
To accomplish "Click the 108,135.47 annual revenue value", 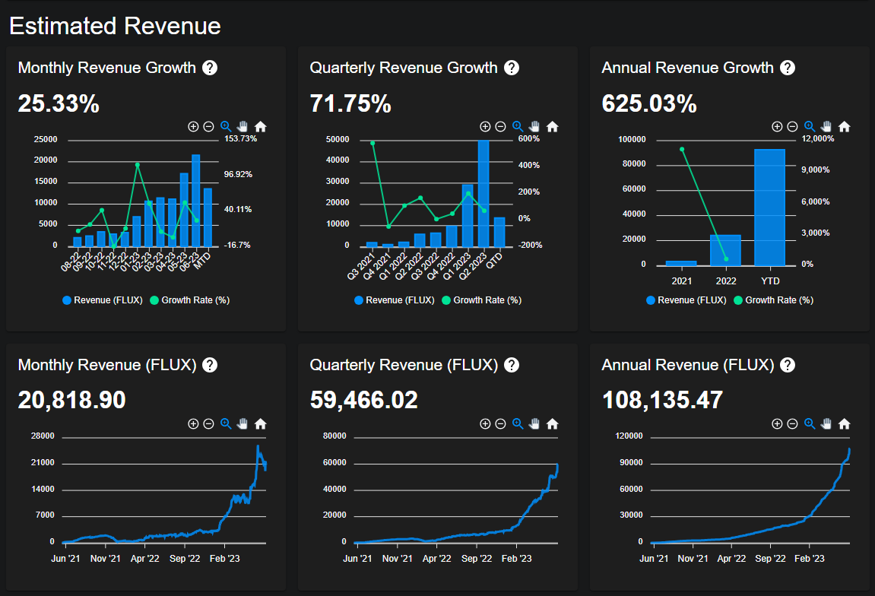I will coord(662,400).
